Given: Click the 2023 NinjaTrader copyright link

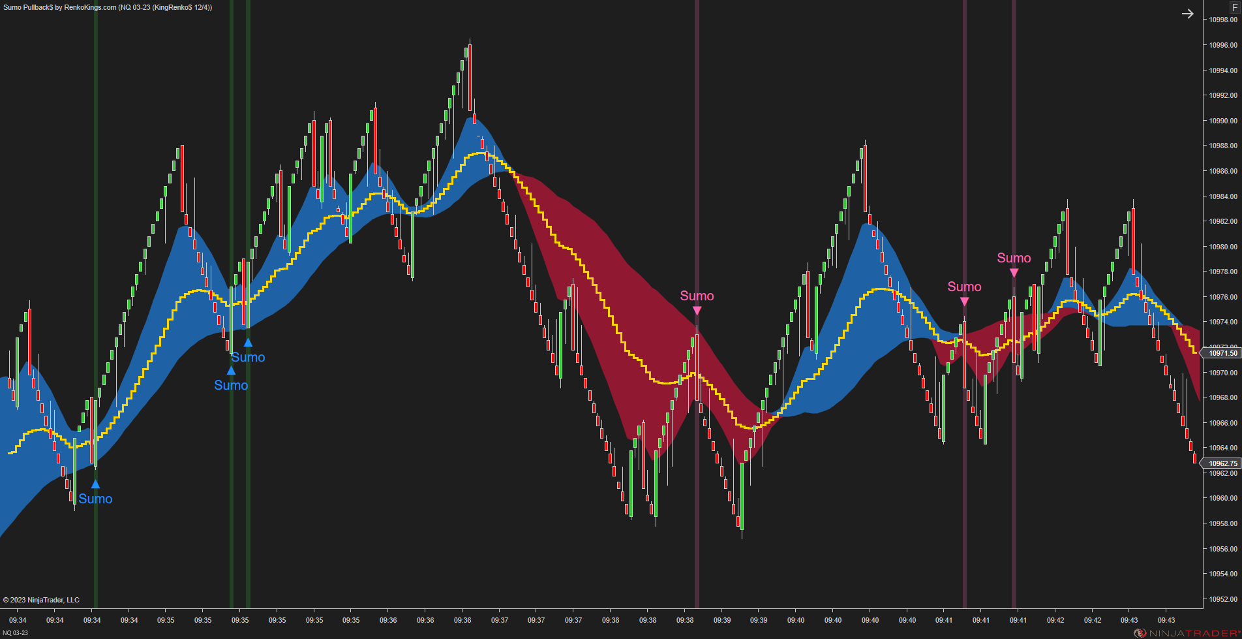Looking at the screenshot, I should tap(40, 600).
